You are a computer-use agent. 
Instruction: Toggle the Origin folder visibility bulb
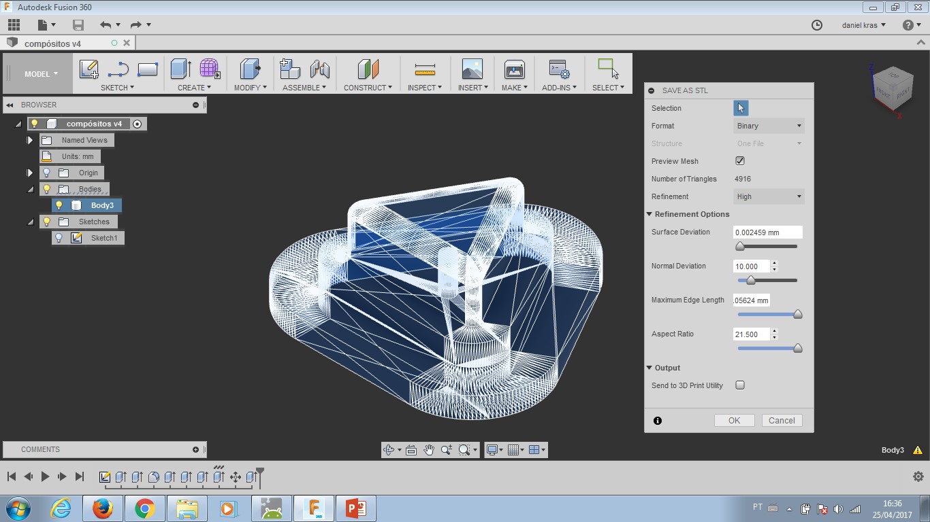click(x=47, y=173)
